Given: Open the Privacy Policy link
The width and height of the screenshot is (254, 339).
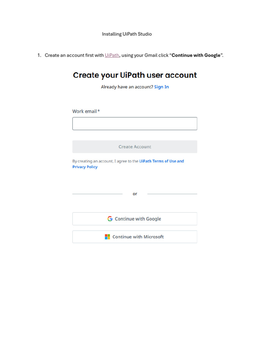Looking at the screenshot, I should click(85, 167).
